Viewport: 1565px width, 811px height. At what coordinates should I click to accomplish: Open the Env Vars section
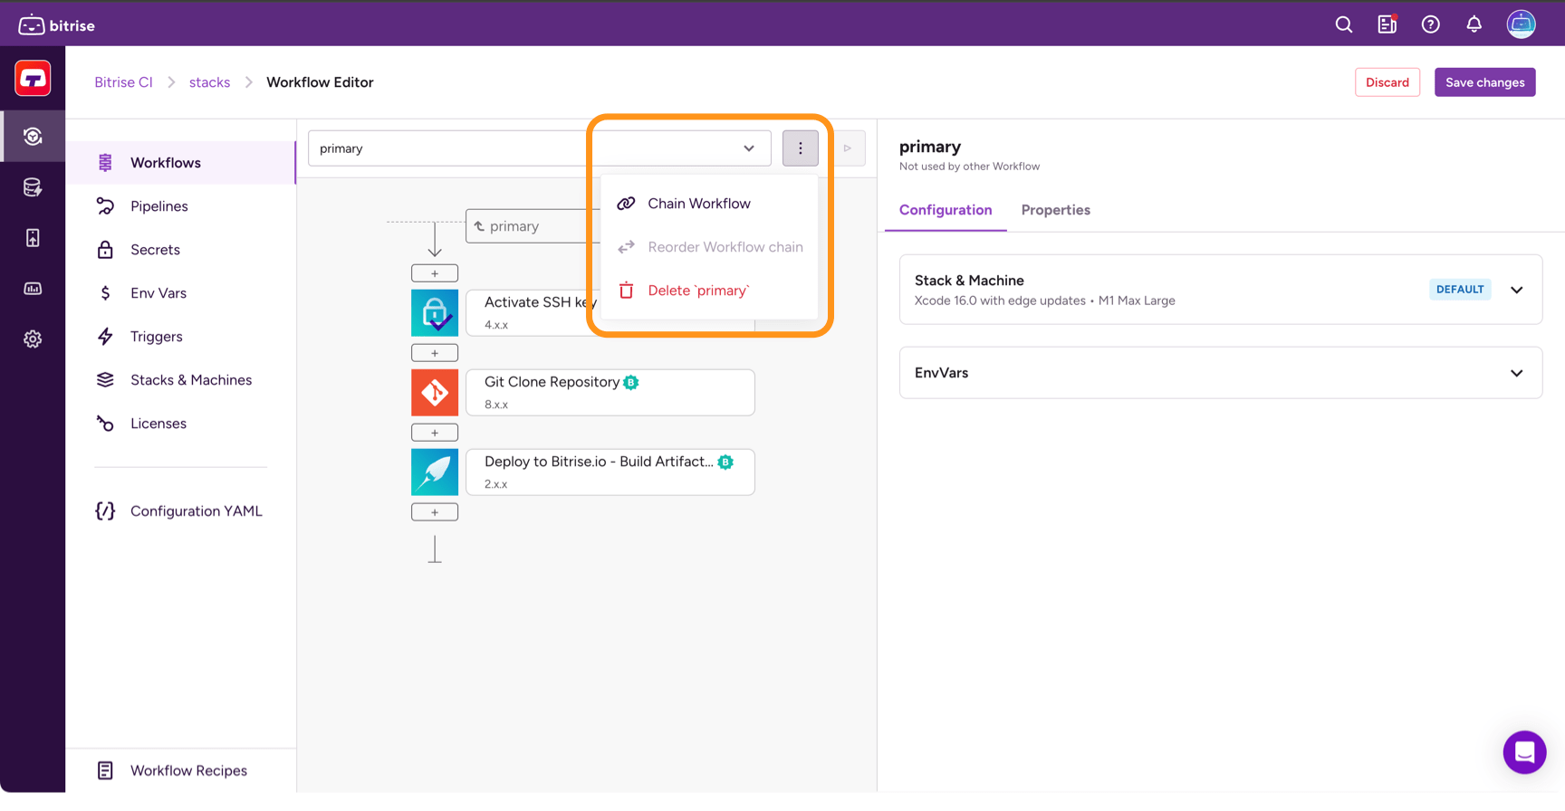[181, 293]
